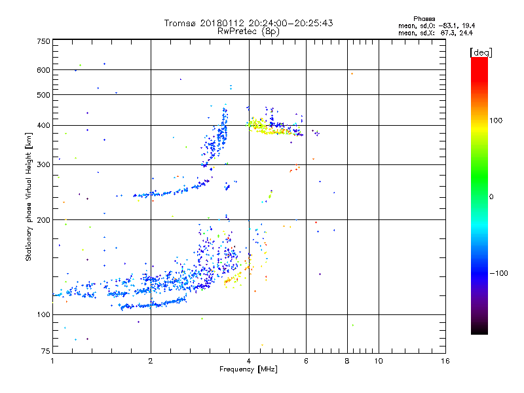Image resolution: width=524 pixels, height=393 pixels.
Task: Click the 'mean, sd,O: -83.1, 19.4' statistic
Action: pyautogui.click(x=436, y=26)
